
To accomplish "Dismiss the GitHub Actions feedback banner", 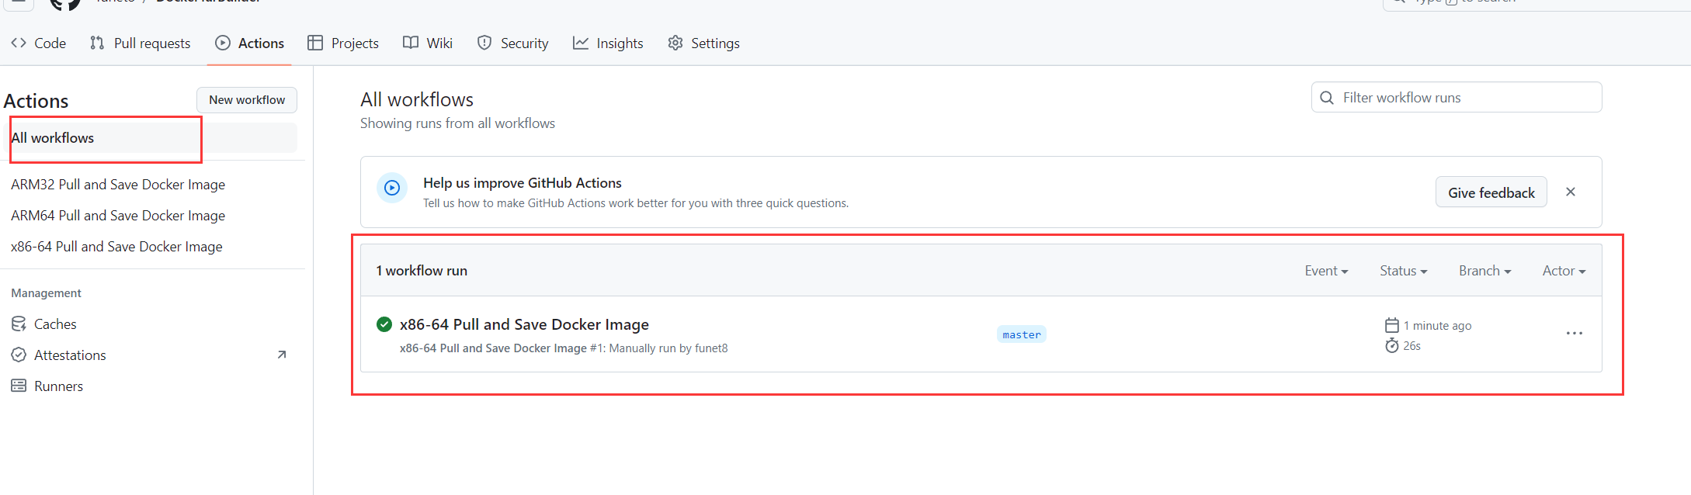I will (x=1570, y=192).
